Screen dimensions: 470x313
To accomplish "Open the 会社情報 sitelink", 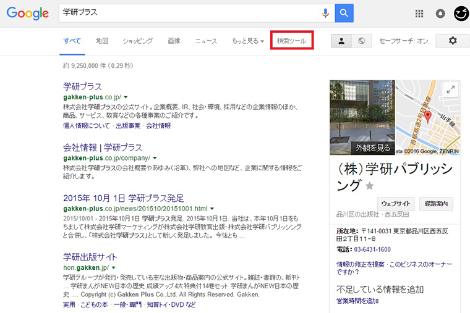I will point(158,126).
